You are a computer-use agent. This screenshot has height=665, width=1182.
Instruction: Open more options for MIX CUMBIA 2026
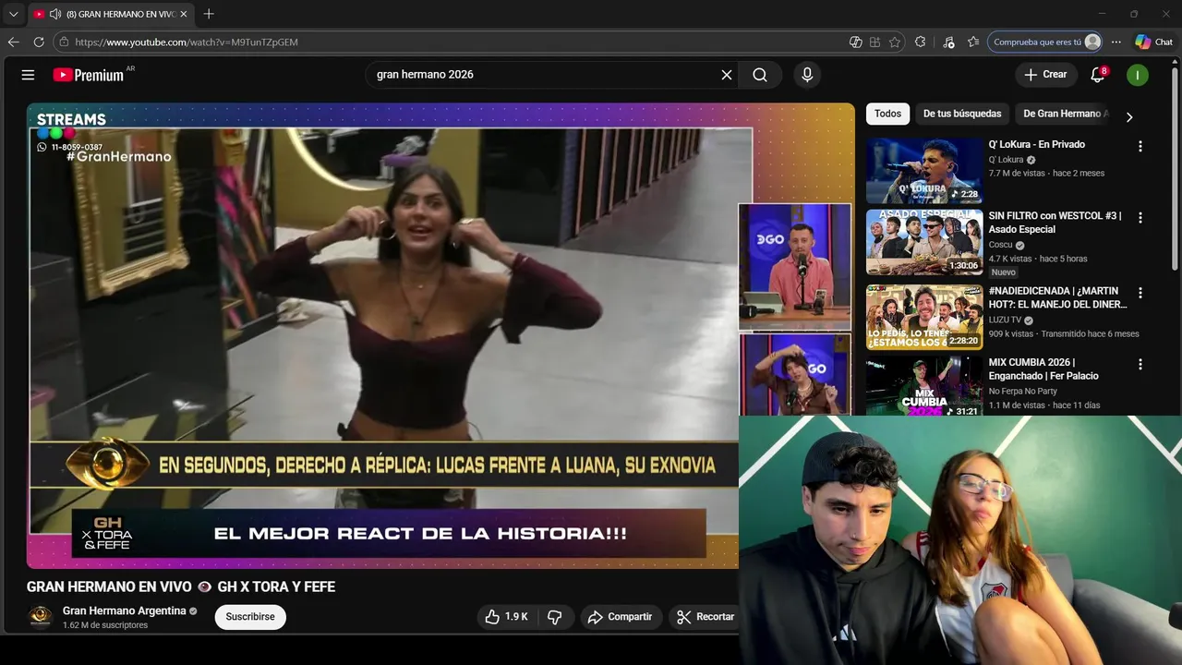[1140, 364]
